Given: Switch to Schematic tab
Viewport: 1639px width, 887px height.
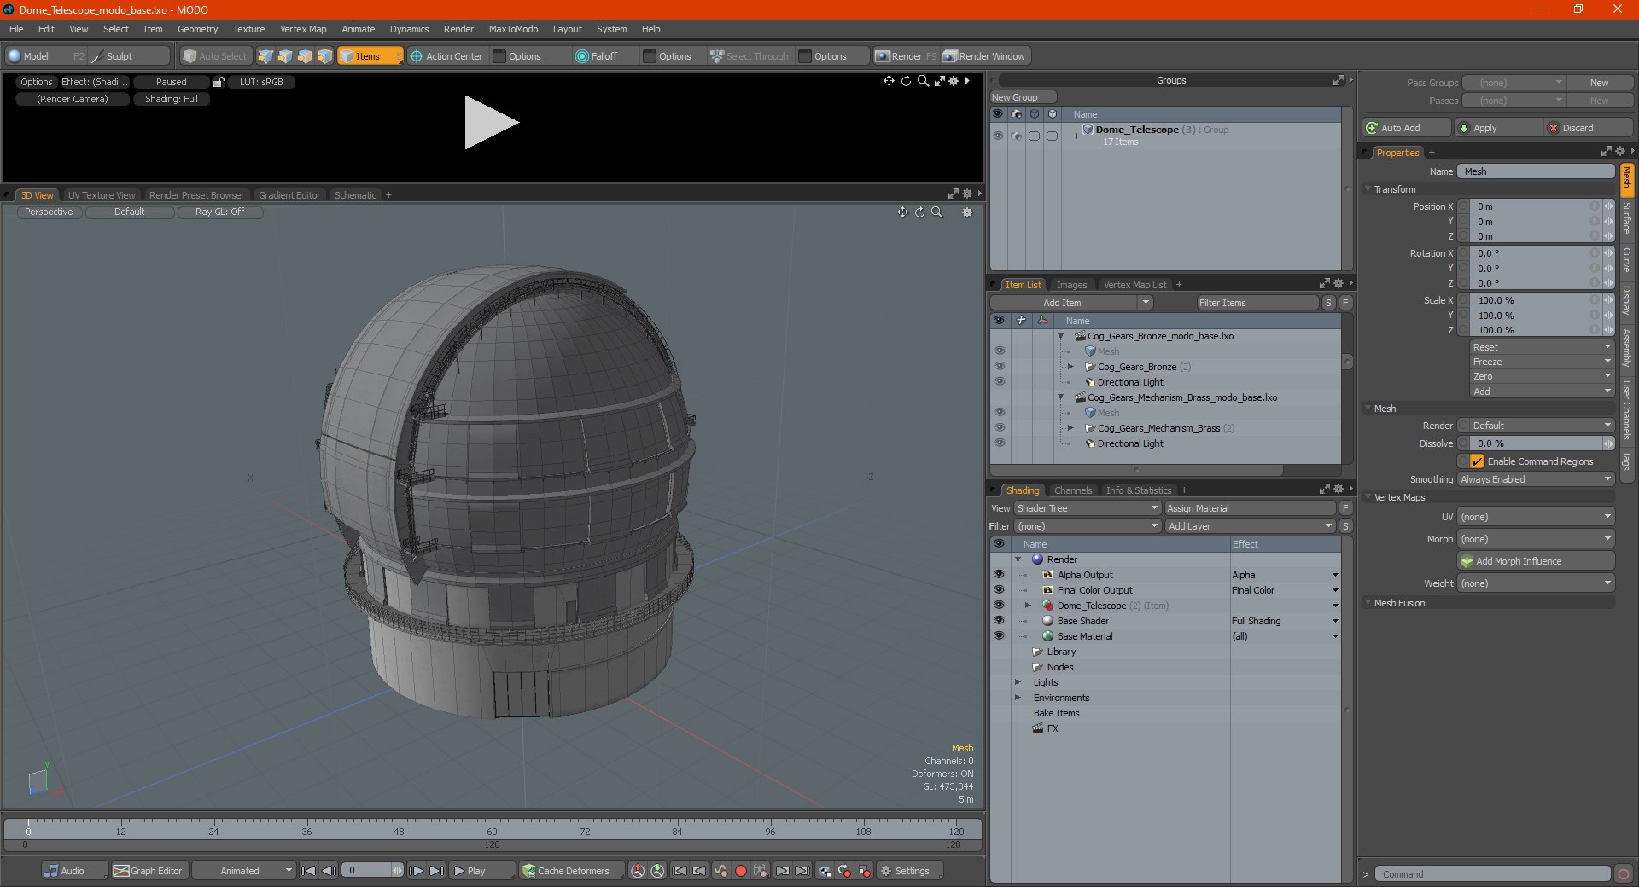Looking at the screenshot, I should [x=355, y=195].
